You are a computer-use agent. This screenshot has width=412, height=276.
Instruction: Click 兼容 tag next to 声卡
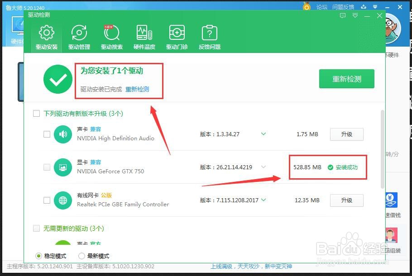coord(96,129)
